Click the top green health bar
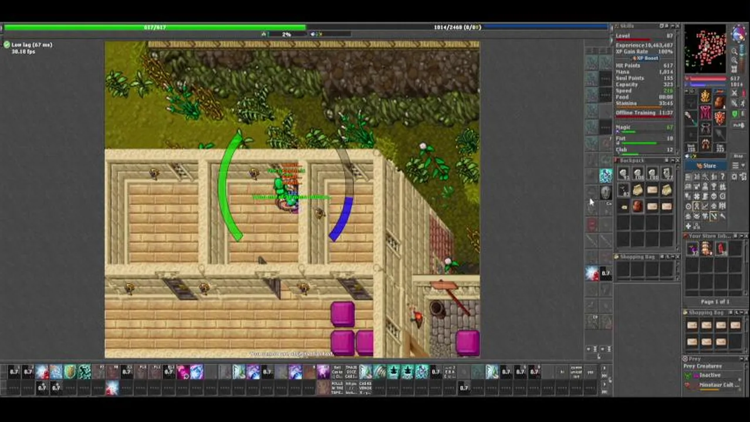 [x=155, y=27]
